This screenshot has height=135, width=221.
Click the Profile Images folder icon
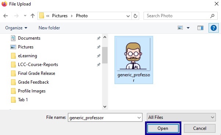point(13,91)
